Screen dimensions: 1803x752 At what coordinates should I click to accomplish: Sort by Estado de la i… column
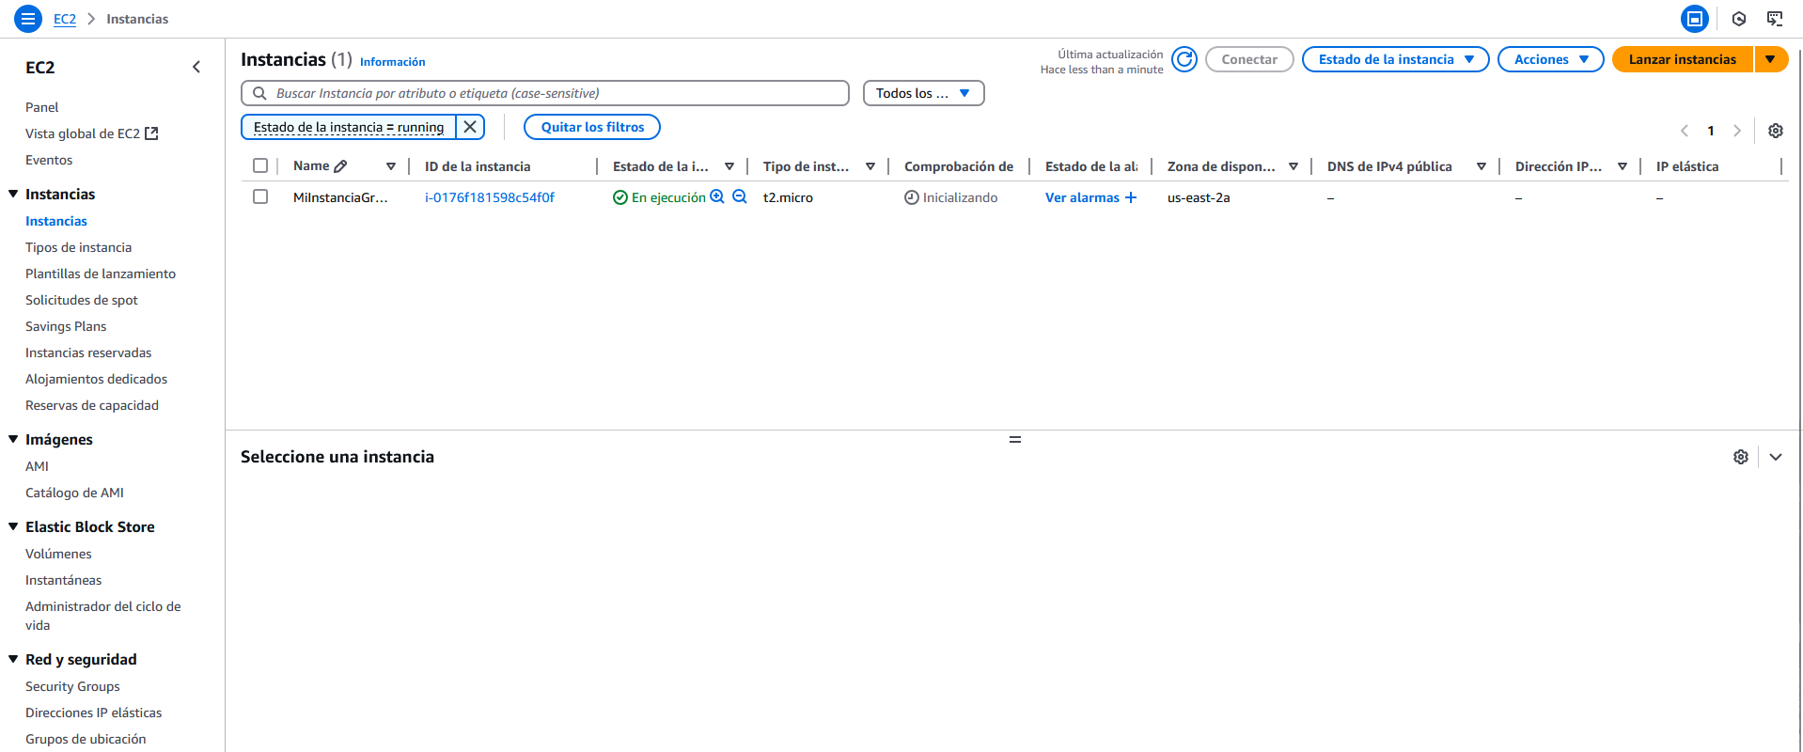click(729, 166)
